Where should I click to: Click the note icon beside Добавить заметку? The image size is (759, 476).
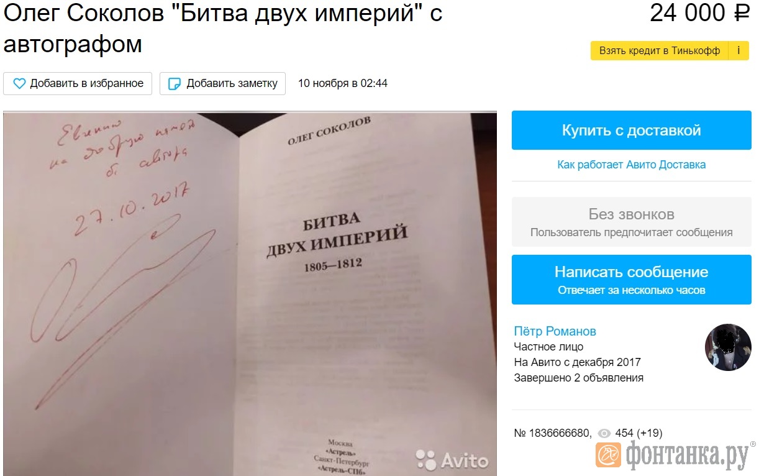click(175, 83)
